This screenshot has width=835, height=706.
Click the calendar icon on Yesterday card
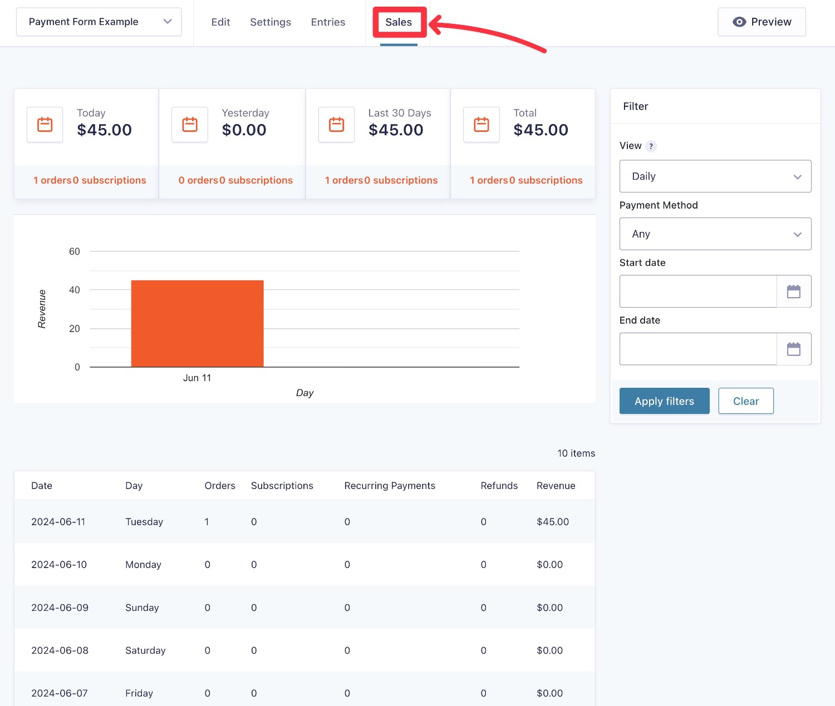click(189, 125)
